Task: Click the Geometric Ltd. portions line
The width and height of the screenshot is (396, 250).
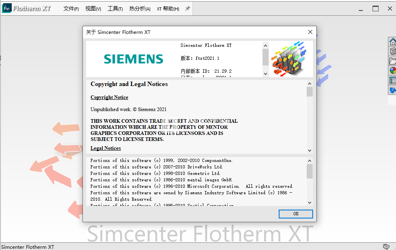Action: point(155,174)
